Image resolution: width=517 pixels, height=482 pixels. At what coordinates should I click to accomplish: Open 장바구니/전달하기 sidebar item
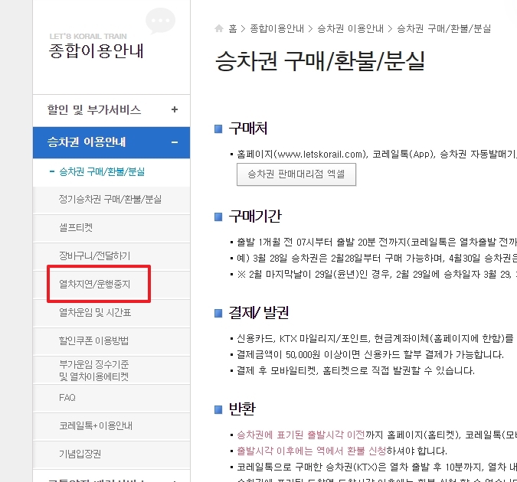[94, 256]
